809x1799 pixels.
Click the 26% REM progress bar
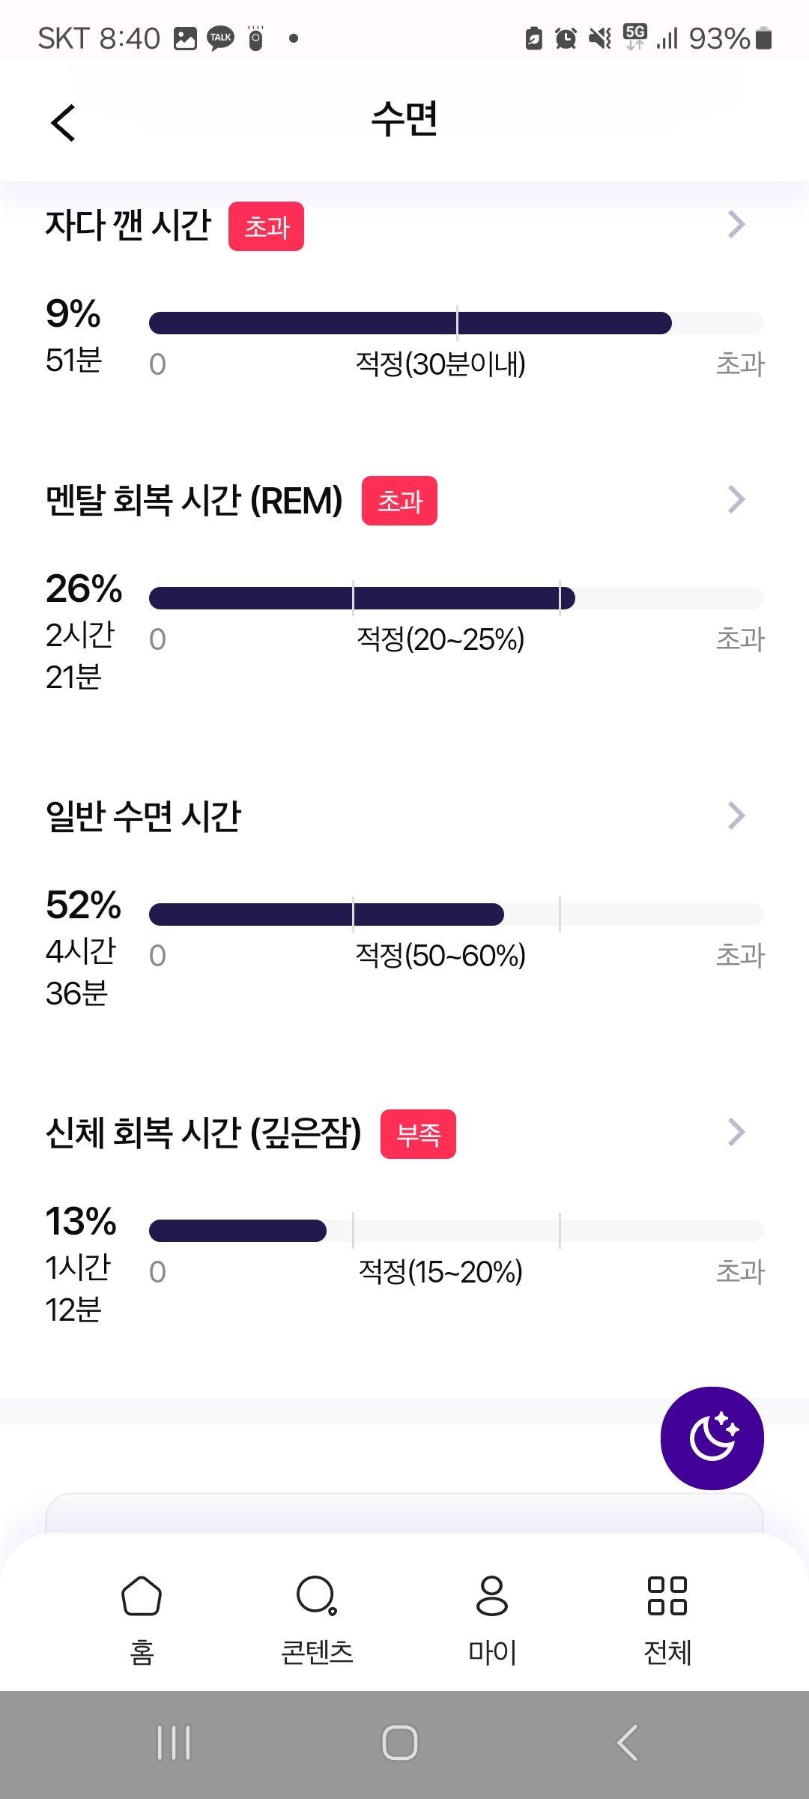pyautogui.click(x=456, y=598)
